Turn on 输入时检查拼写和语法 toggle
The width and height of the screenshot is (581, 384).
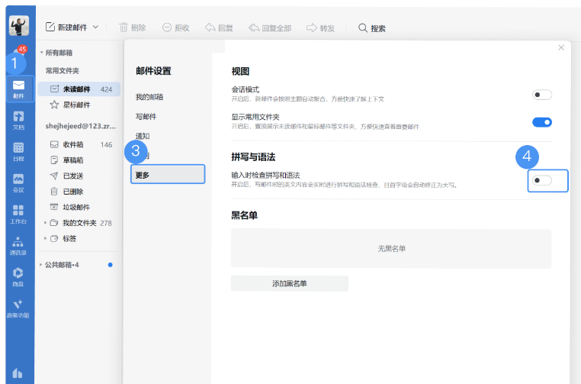(541, 180)
